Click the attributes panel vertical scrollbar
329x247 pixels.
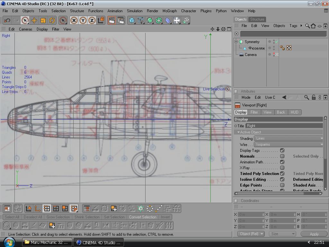click(x=325, y=153)
